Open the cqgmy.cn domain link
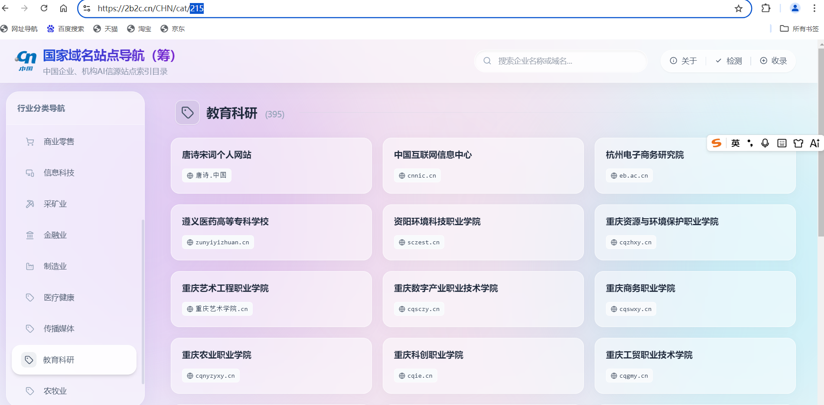This screenshot has height=405, width=824. tap(629, 376)
